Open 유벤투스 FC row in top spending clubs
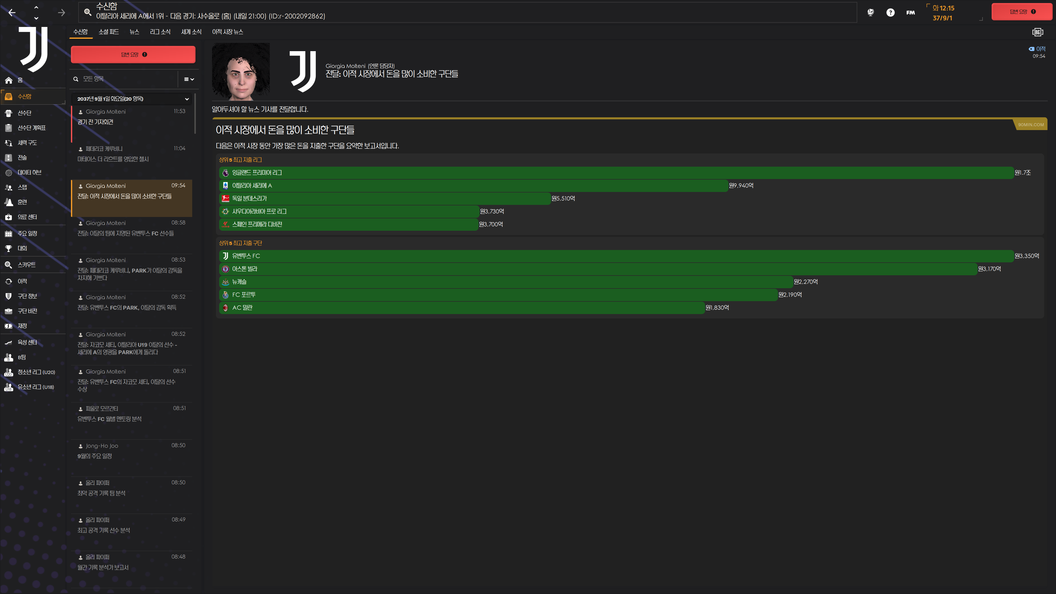This screenshot has height=594, width=1056. click(x=616, y=256)
